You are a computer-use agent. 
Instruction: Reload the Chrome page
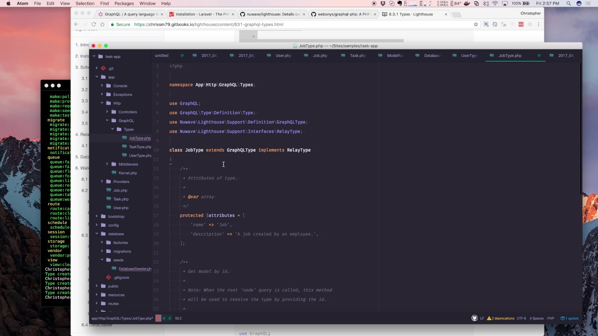coord(94,24)
